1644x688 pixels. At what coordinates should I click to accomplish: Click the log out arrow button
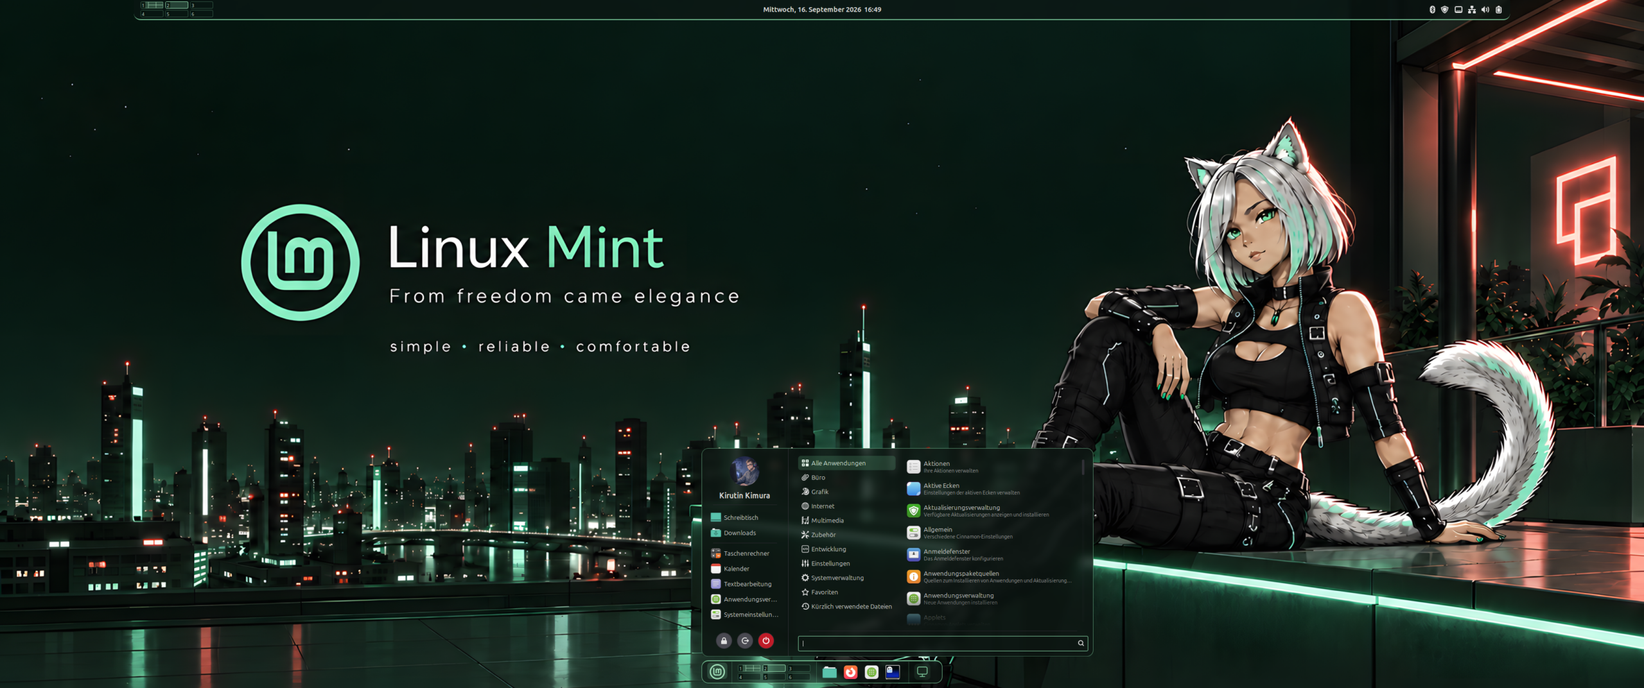pos(745,641)
